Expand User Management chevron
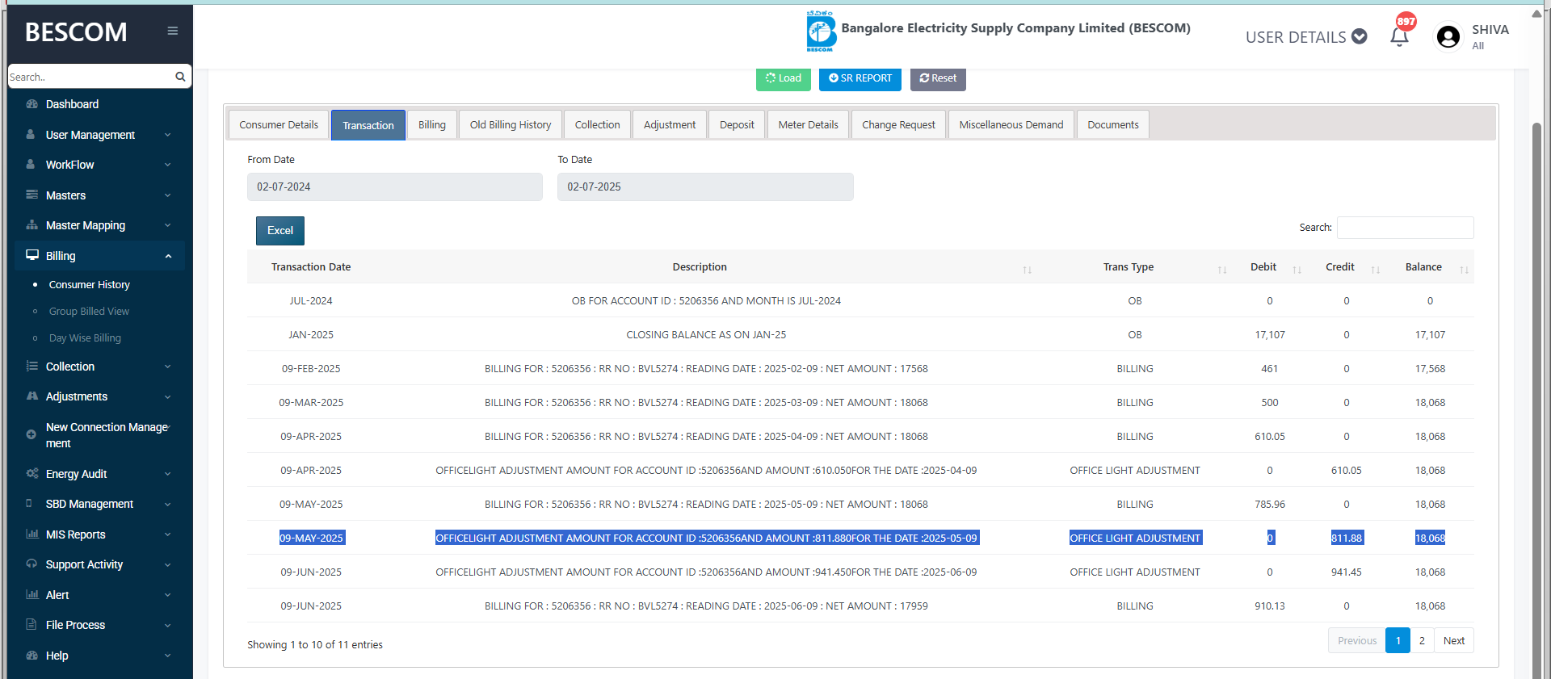 (x=168, y=135)
